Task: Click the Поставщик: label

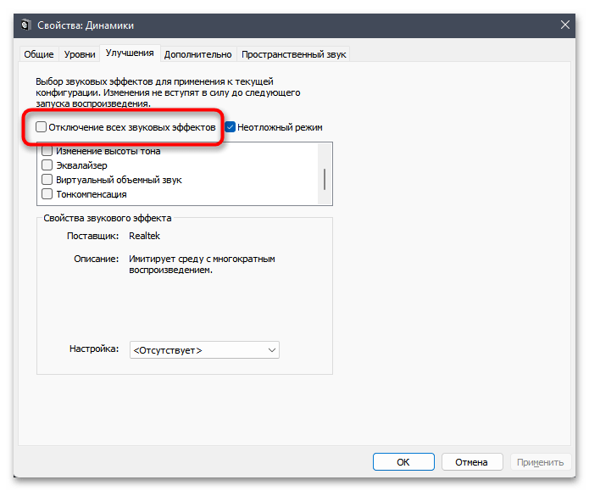Action: (92, 236)
